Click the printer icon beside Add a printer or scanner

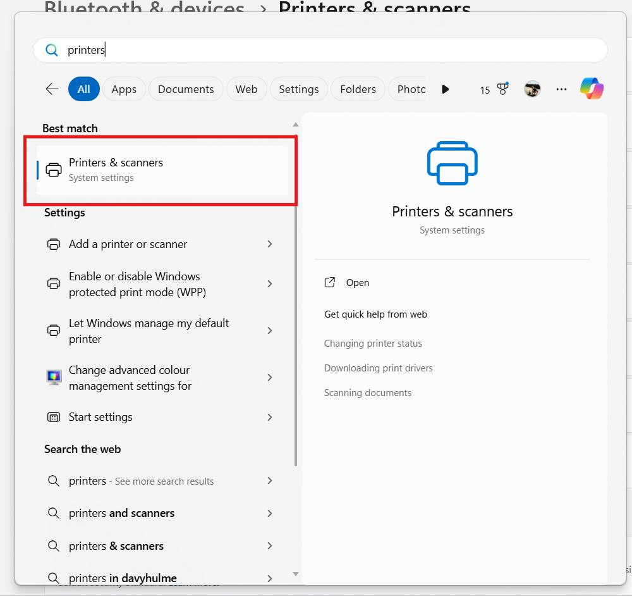pyautogui.click(x=54, y=244)
